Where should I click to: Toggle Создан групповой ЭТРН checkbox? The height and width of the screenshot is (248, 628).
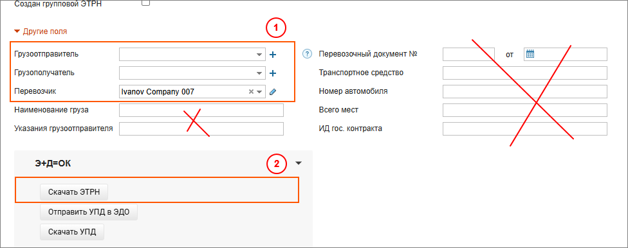click(146, 3)
